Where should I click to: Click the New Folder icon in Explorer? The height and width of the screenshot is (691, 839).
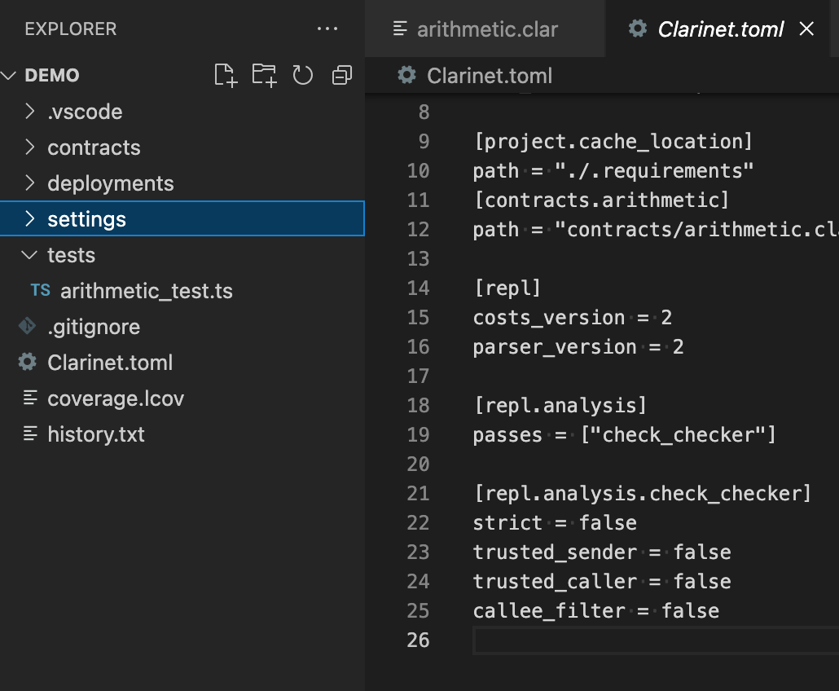[x=264, y=76]
